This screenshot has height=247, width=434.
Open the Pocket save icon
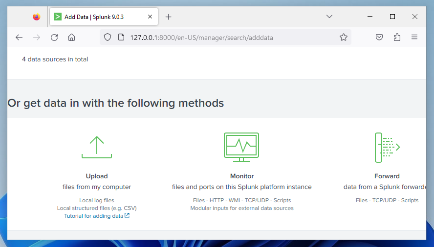379,37
